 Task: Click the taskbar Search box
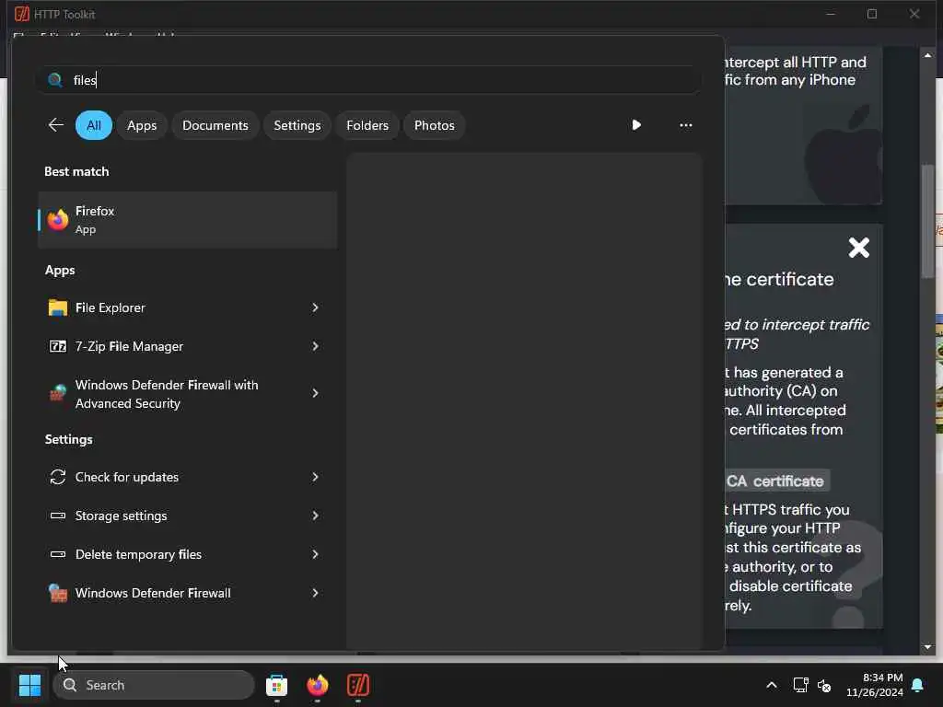tap(154, 685)
